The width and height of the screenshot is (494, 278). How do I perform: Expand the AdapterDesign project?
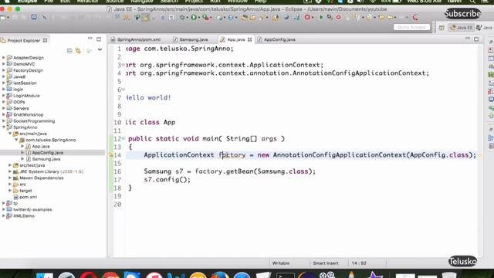pyautogui.click(x=4, y=58)
